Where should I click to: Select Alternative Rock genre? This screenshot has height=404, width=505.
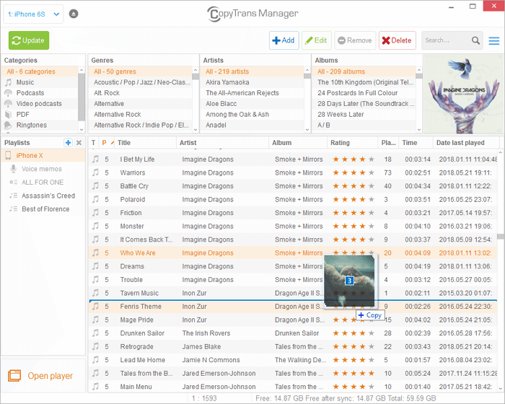[x=118, y=114]
